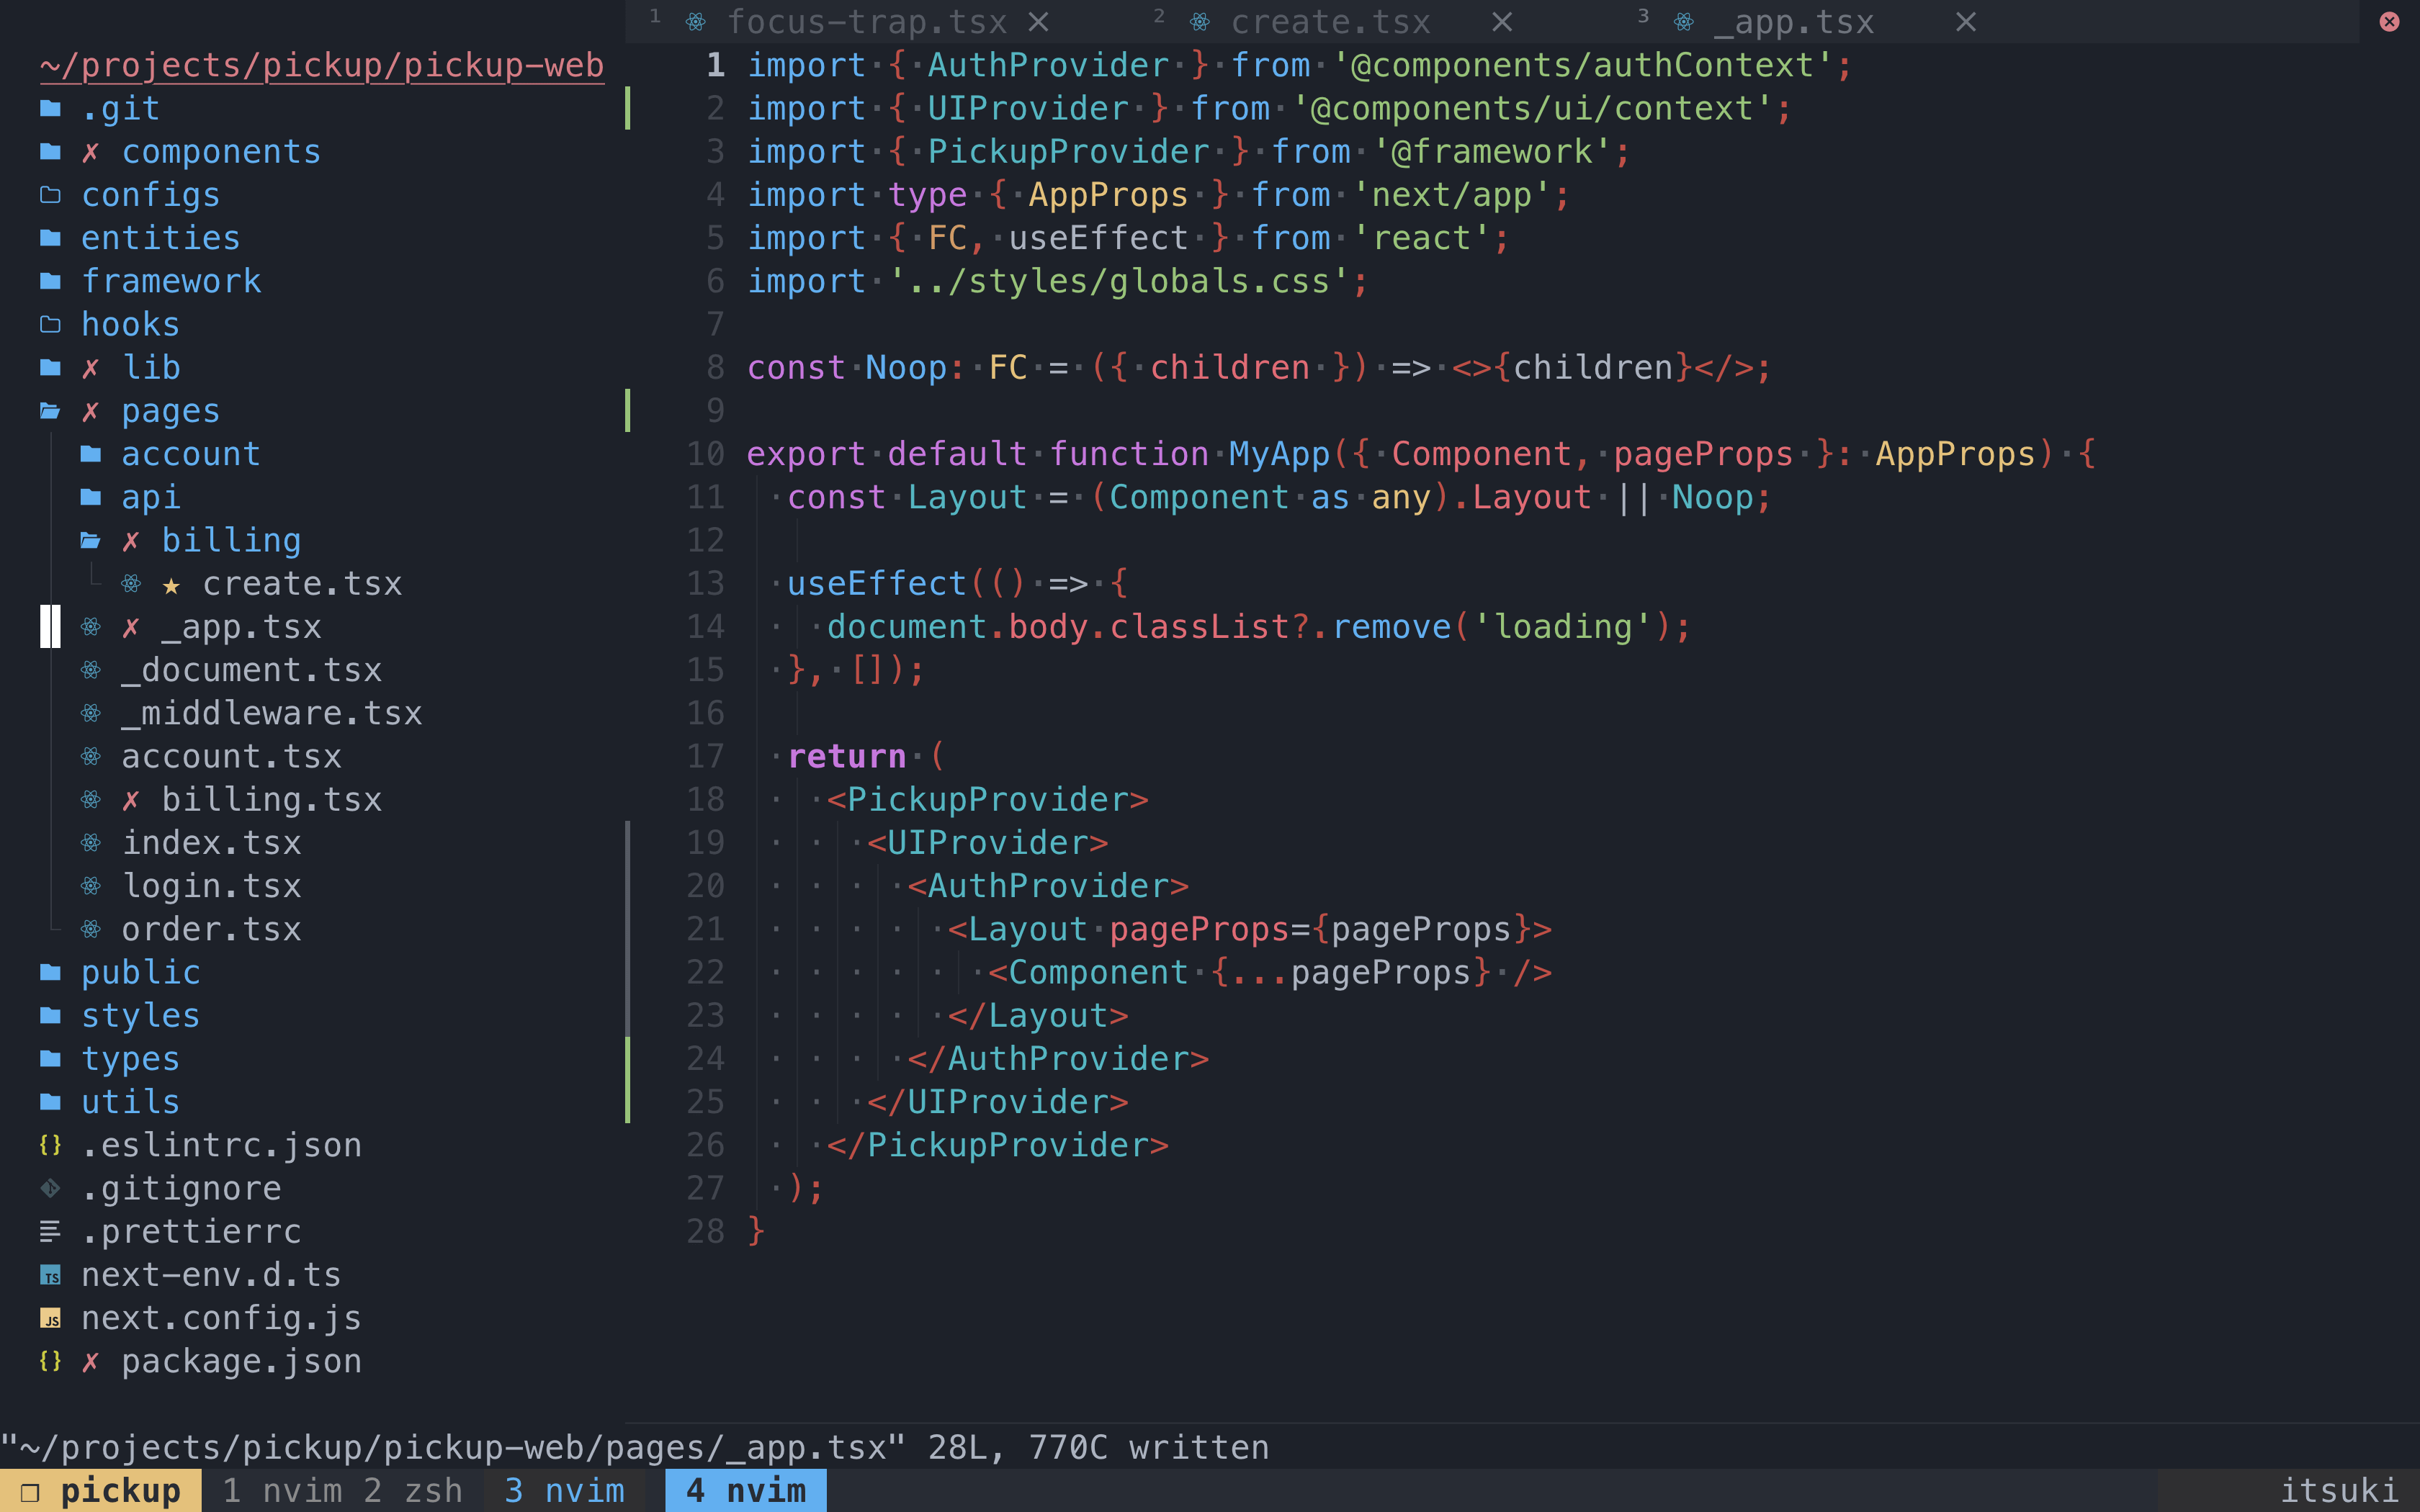The width and height of the screenshot is (2420, 1512).
Task: Toggle the hooks folder expanded state
Action: coord(130,324)
